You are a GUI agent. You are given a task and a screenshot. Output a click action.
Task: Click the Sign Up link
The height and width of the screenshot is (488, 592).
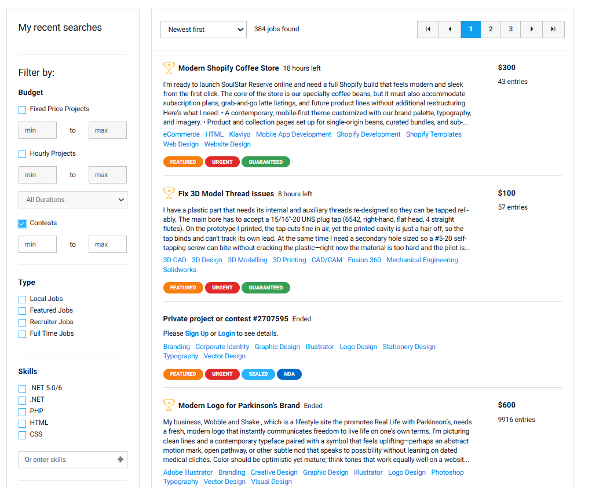pyautogui.click(x=197, y=333)
